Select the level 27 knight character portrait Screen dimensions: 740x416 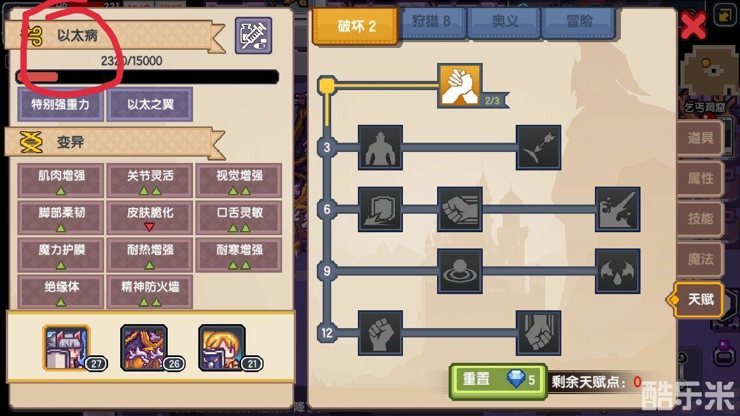point(66,347)
